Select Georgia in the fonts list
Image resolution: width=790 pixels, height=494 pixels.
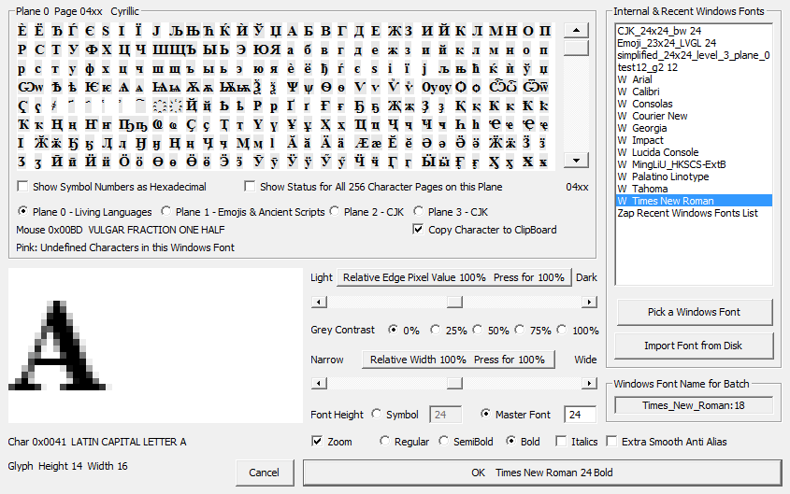coord(695,128)
